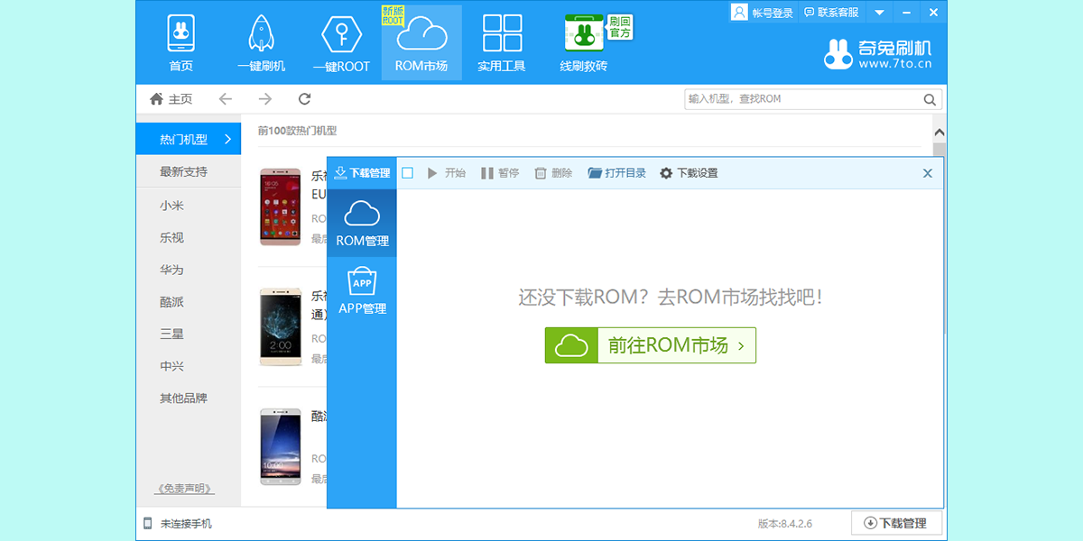The height and width of the screenshot is (541, 1083).
Task: Click the refresh page icon
Action: click(x=304, y=99)
